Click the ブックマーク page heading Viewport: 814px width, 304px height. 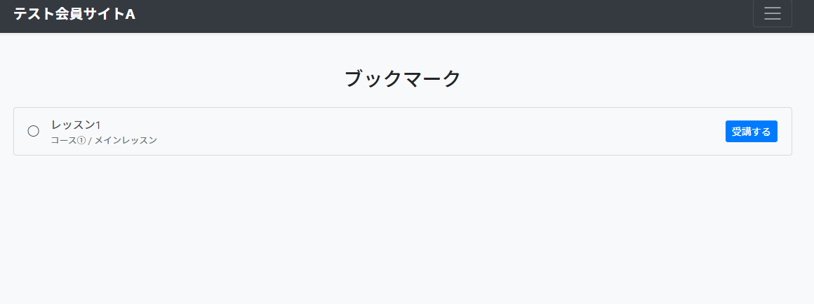click(402, 78)
